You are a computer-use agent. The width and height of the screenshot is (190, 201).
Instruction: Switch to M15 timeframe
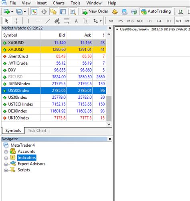(130, 21)
